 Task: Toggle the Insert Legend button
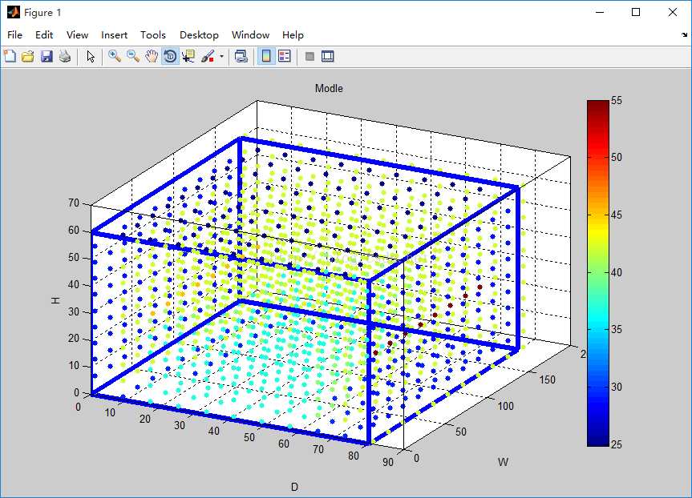pos(285,56)
